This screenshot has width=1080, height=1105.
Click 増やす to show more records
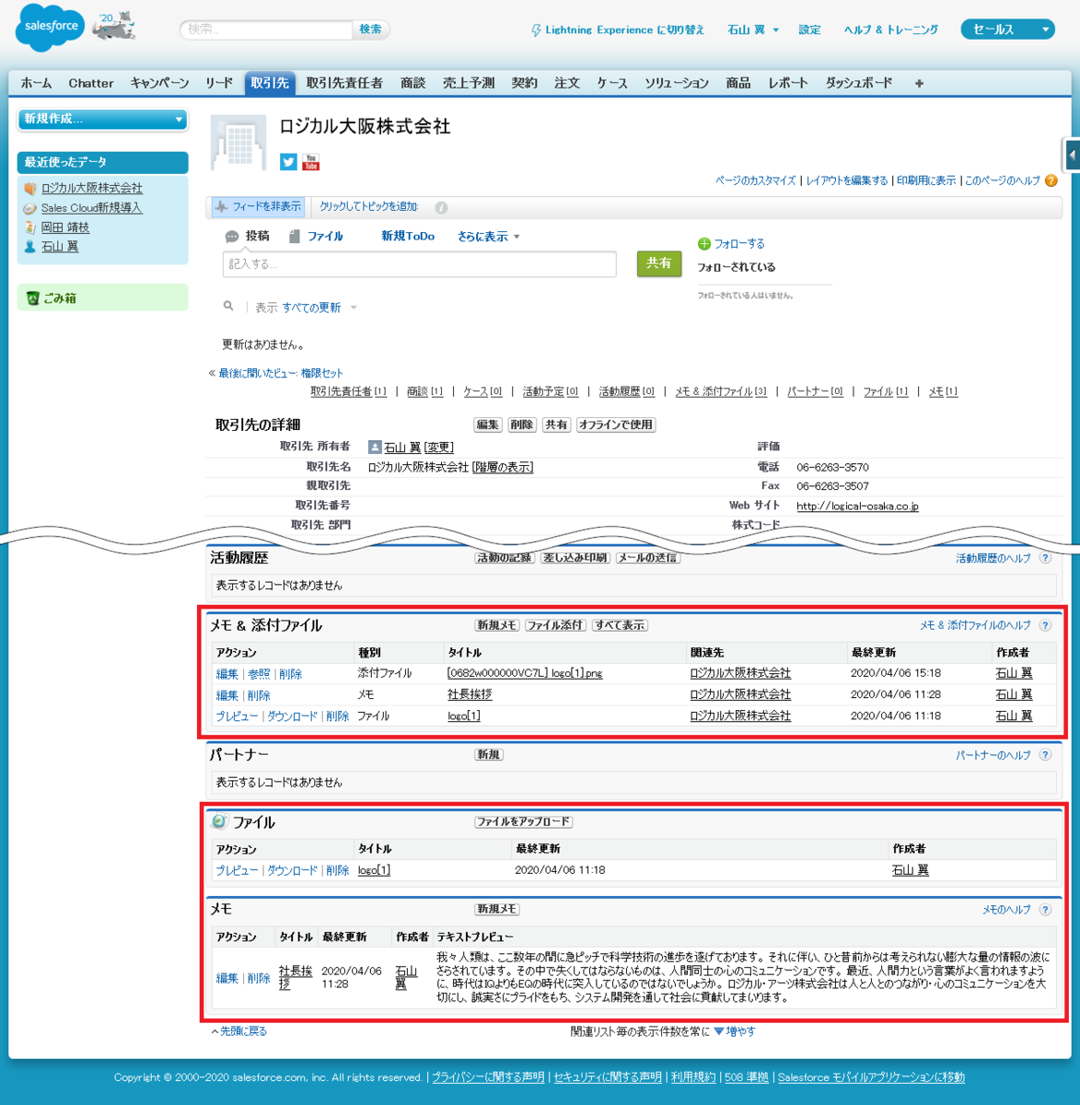point(735,1031)
